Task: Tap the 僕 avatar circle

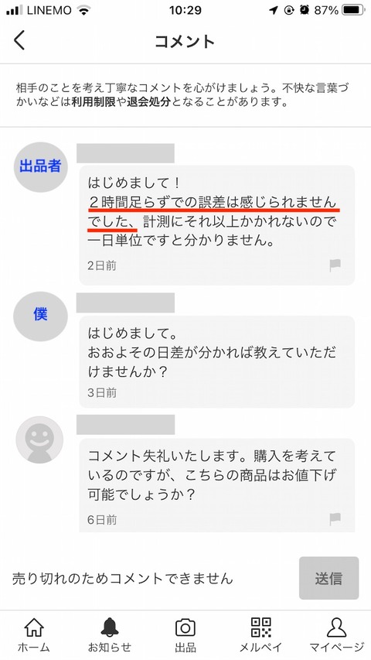Action: click(40, 316)
